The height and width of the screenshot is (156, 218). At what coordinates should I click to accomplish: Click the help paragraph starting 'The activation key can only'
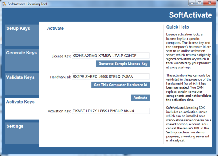click(189, 87)
